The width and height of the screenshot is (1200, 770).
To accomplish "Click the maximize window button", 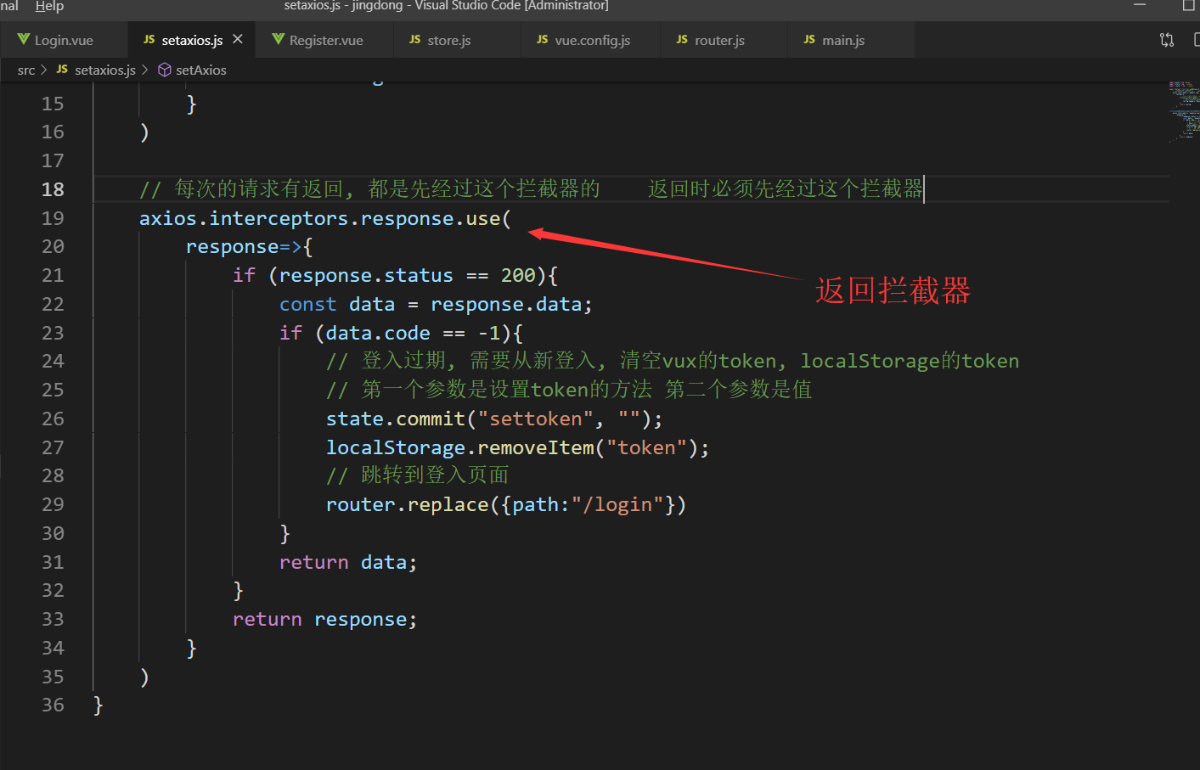I will pyautogui.click(x=1188, y=6).
